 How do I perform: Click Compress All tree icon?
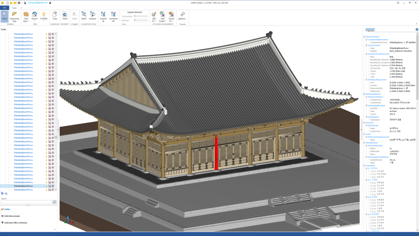(113, 16)
